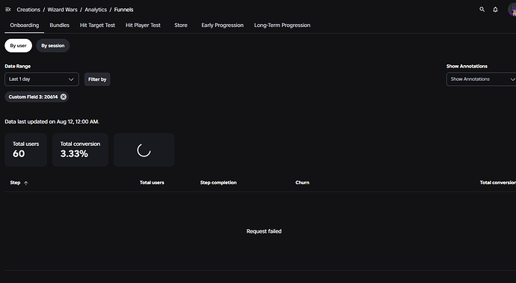Open the notifications bell
The height and width of the screenshot is (283, 516).
(x=495, y=10)
